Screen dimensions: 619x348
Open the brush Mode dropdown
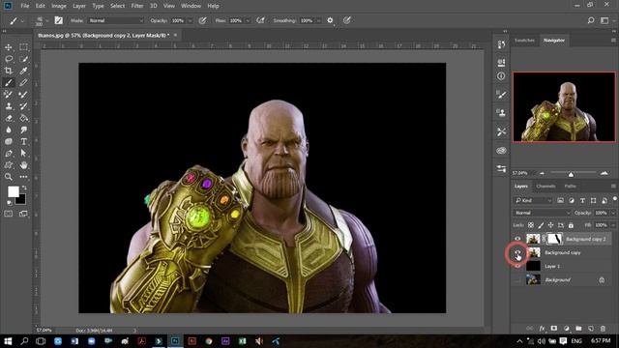point(116,20)
